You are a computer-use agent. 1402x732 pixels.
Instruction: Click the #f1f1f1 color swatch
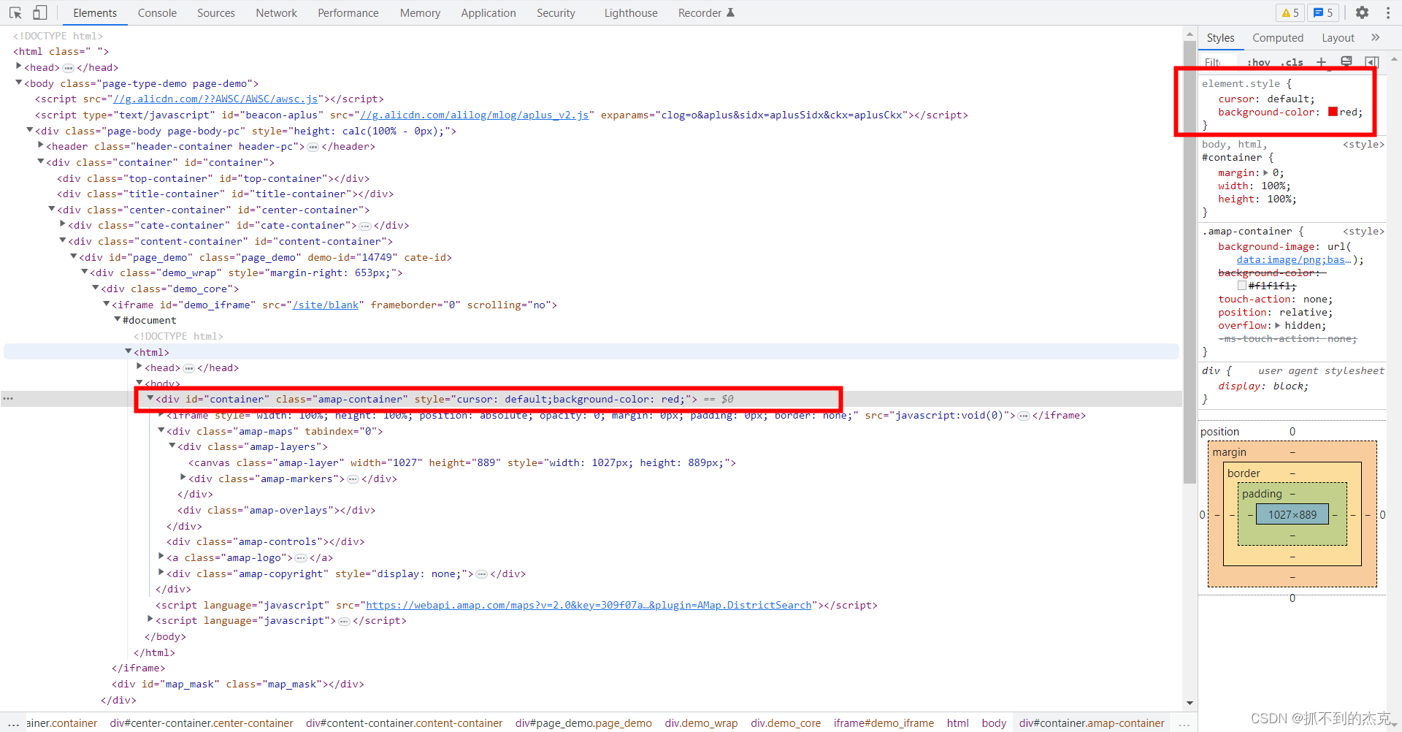pyautogui.click(x=1242, y=286)
